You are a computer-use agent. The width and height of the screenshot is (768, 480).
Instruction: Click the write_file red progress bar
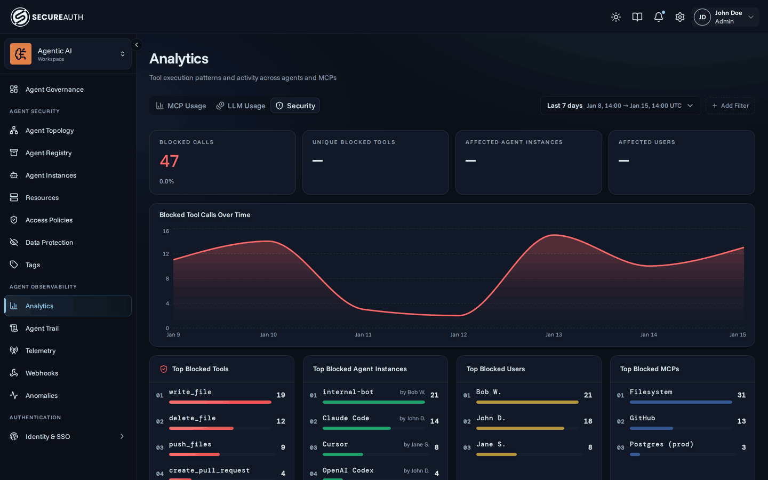pos(220,402)
